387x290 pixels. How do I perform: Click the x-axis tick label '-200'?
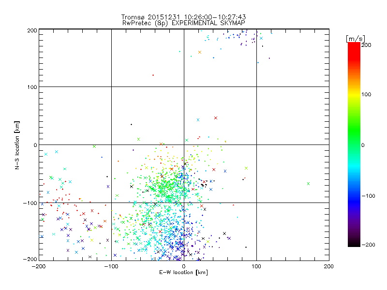39,266
